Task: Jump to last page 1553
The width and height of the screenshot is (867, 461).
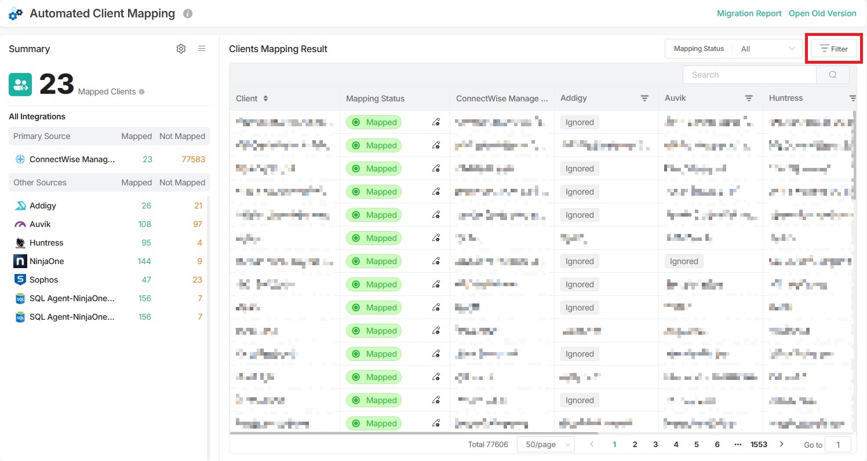Action: [759, 445]
